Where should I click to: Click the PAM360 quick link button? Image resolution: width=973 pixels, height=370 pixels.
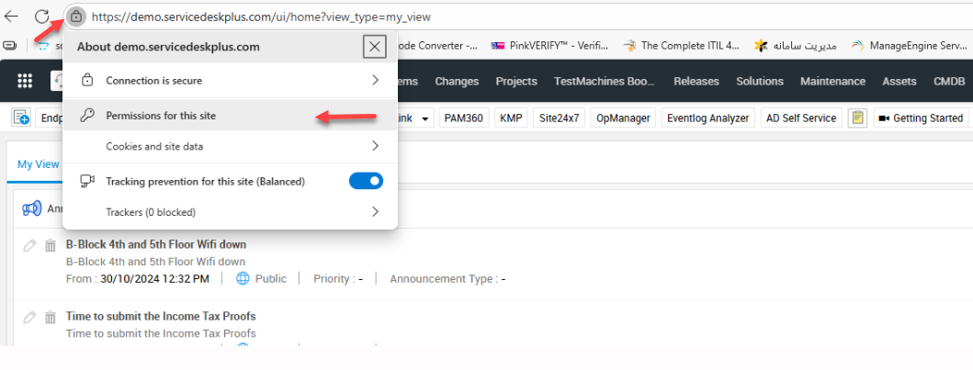pos(464,118)
